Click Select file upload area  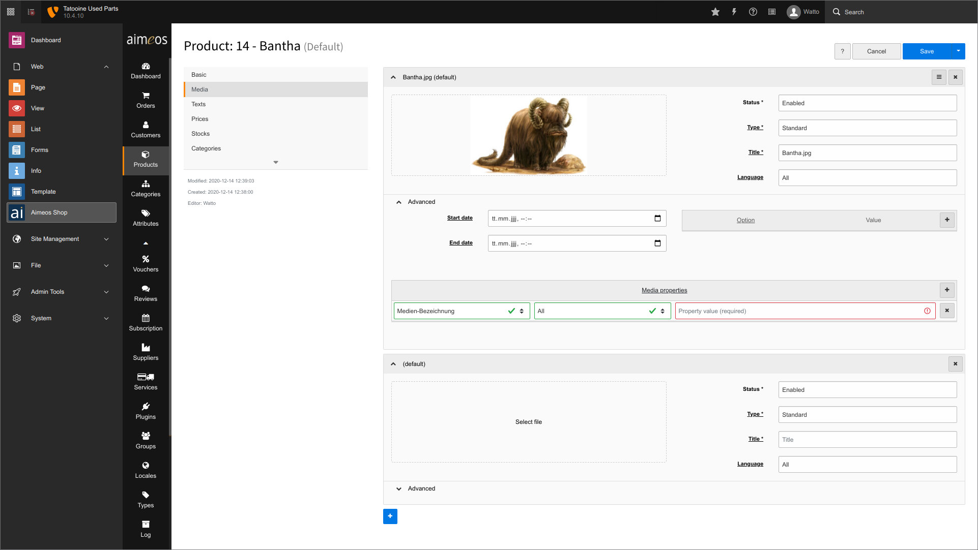(x=528, y=422)
